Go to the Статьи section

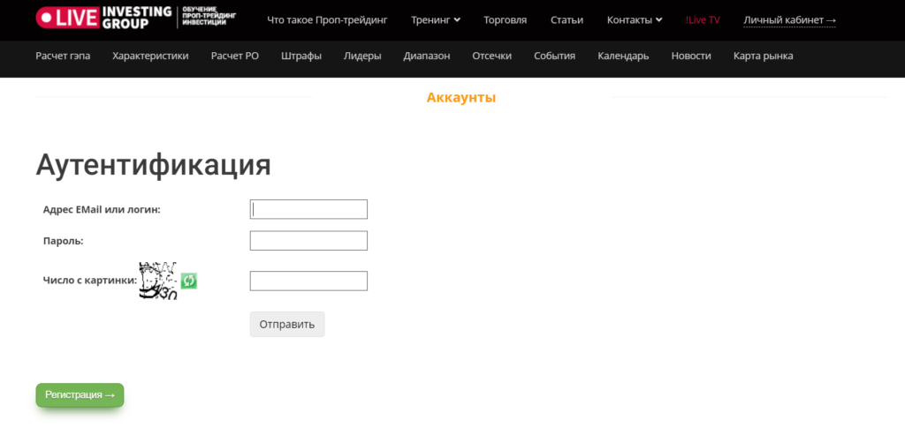tap(567, 20)
